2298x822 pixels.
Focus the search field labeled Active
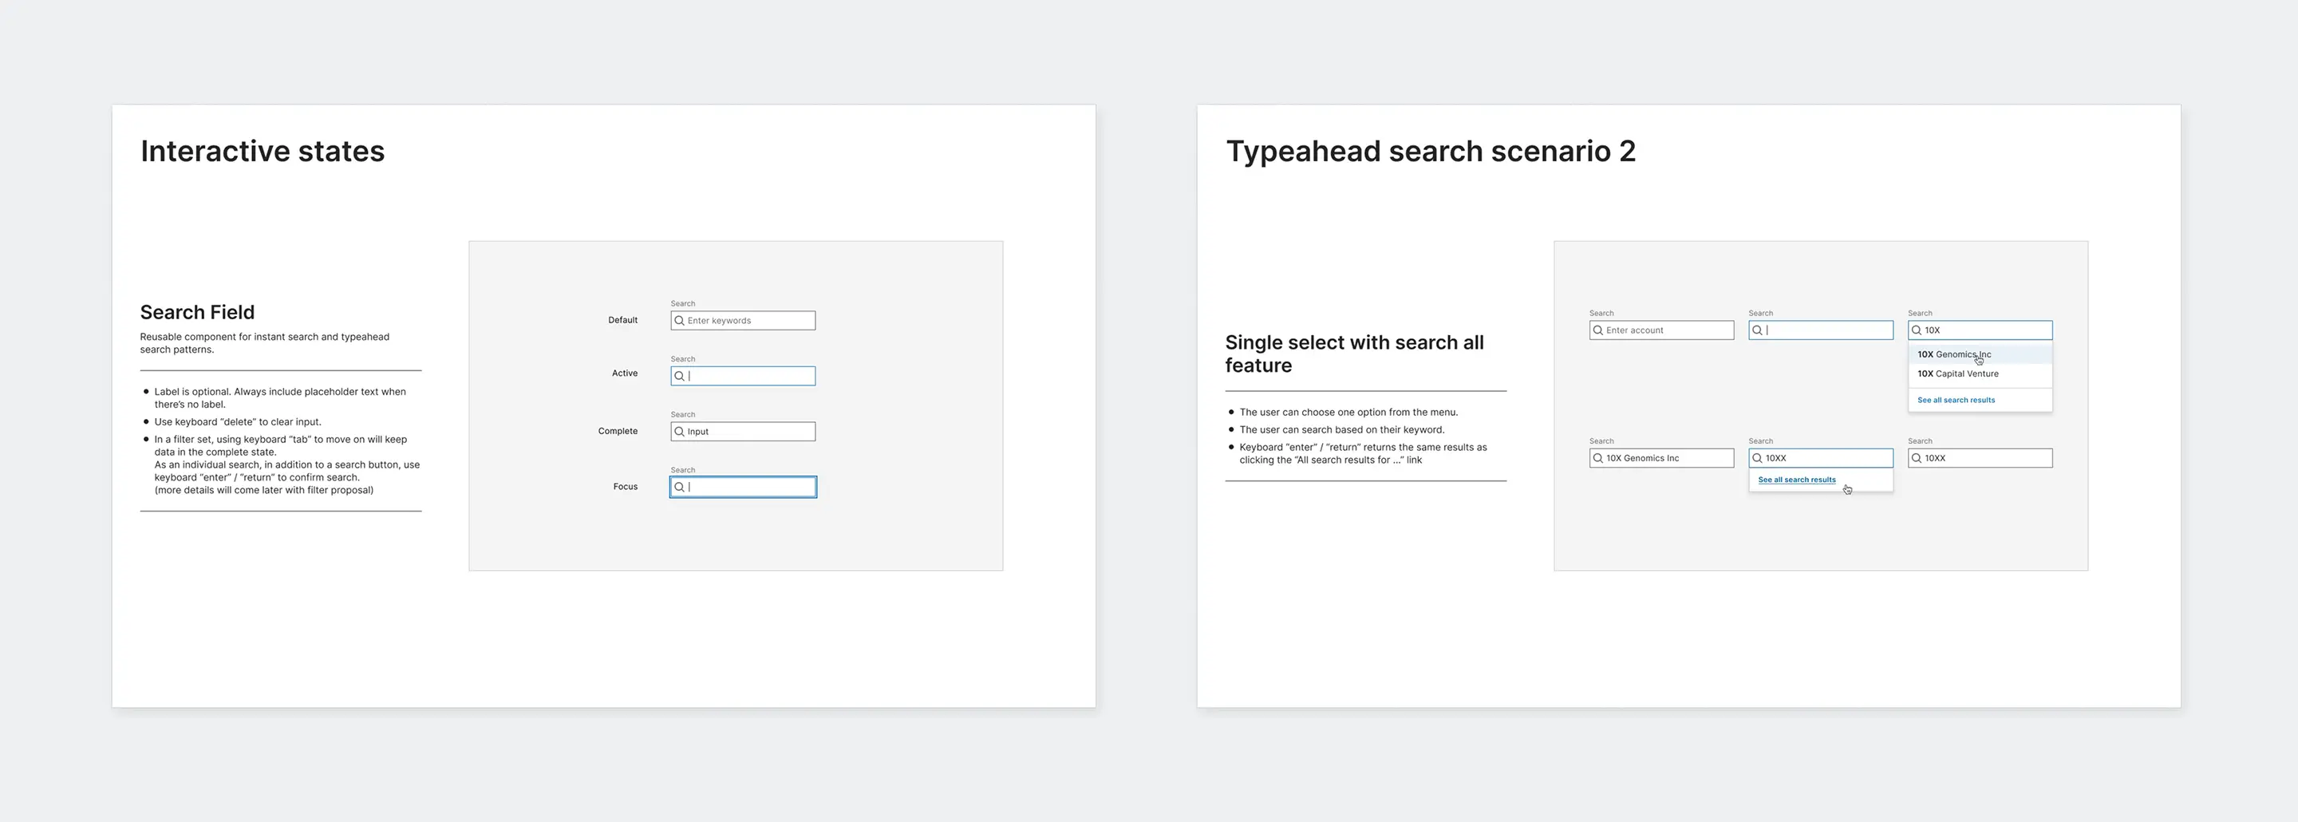point(743,376)
